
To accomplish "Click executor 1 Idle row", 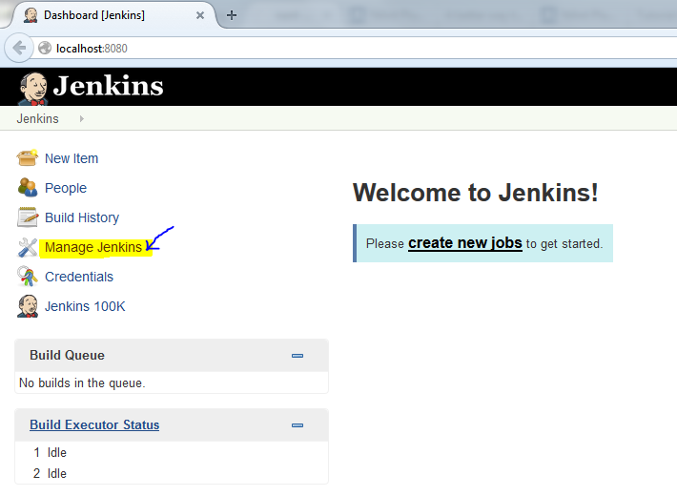I will 172,452.
